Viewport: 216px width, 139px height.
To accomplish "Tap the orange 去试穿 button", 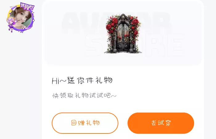I will pyautogui.click(x=161, y=123).
